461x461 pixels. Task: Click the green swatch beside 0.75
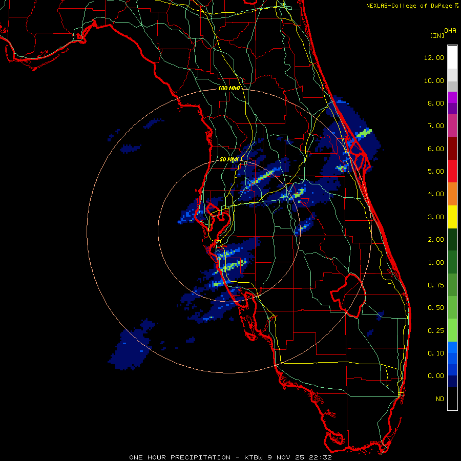click(x=452, y=285)
